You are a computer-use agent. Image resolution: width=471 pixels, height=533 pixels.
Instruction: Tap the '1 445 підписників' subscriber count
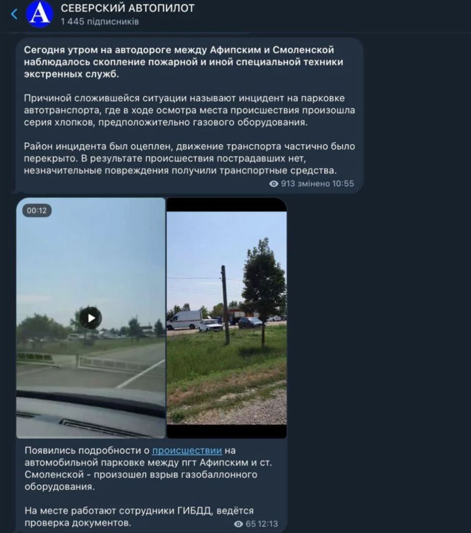point(100,22)
